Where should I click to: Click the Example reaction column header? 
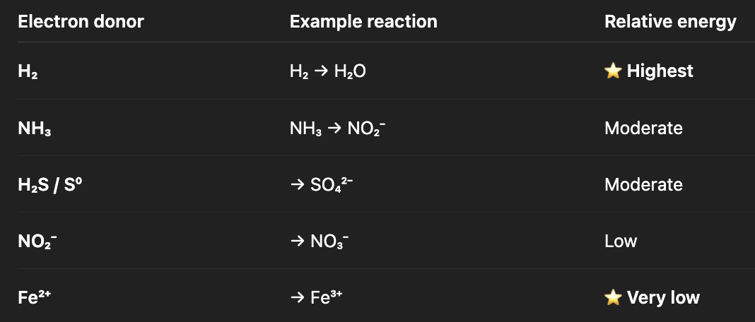(363, 22)
